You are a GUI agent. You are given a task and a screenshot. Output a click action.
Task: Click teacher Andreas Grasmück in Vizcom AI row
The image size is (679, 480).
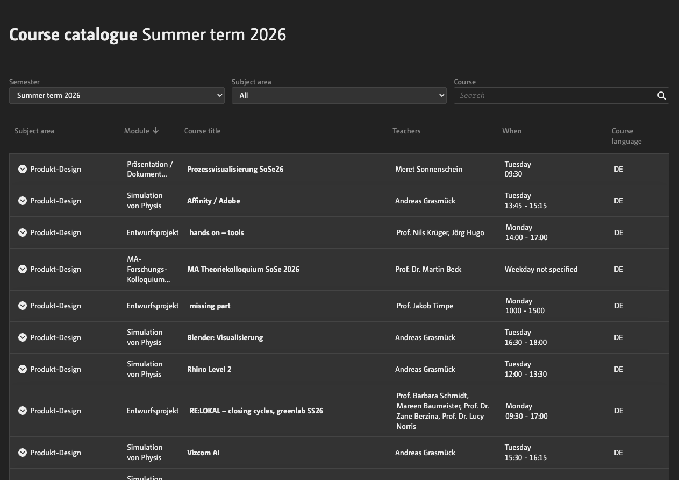click(425, 453)
